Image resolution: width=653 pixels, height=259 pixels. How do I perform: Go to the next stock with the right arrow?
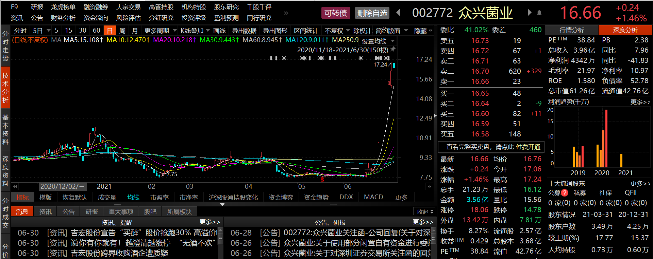pos(529,13)
